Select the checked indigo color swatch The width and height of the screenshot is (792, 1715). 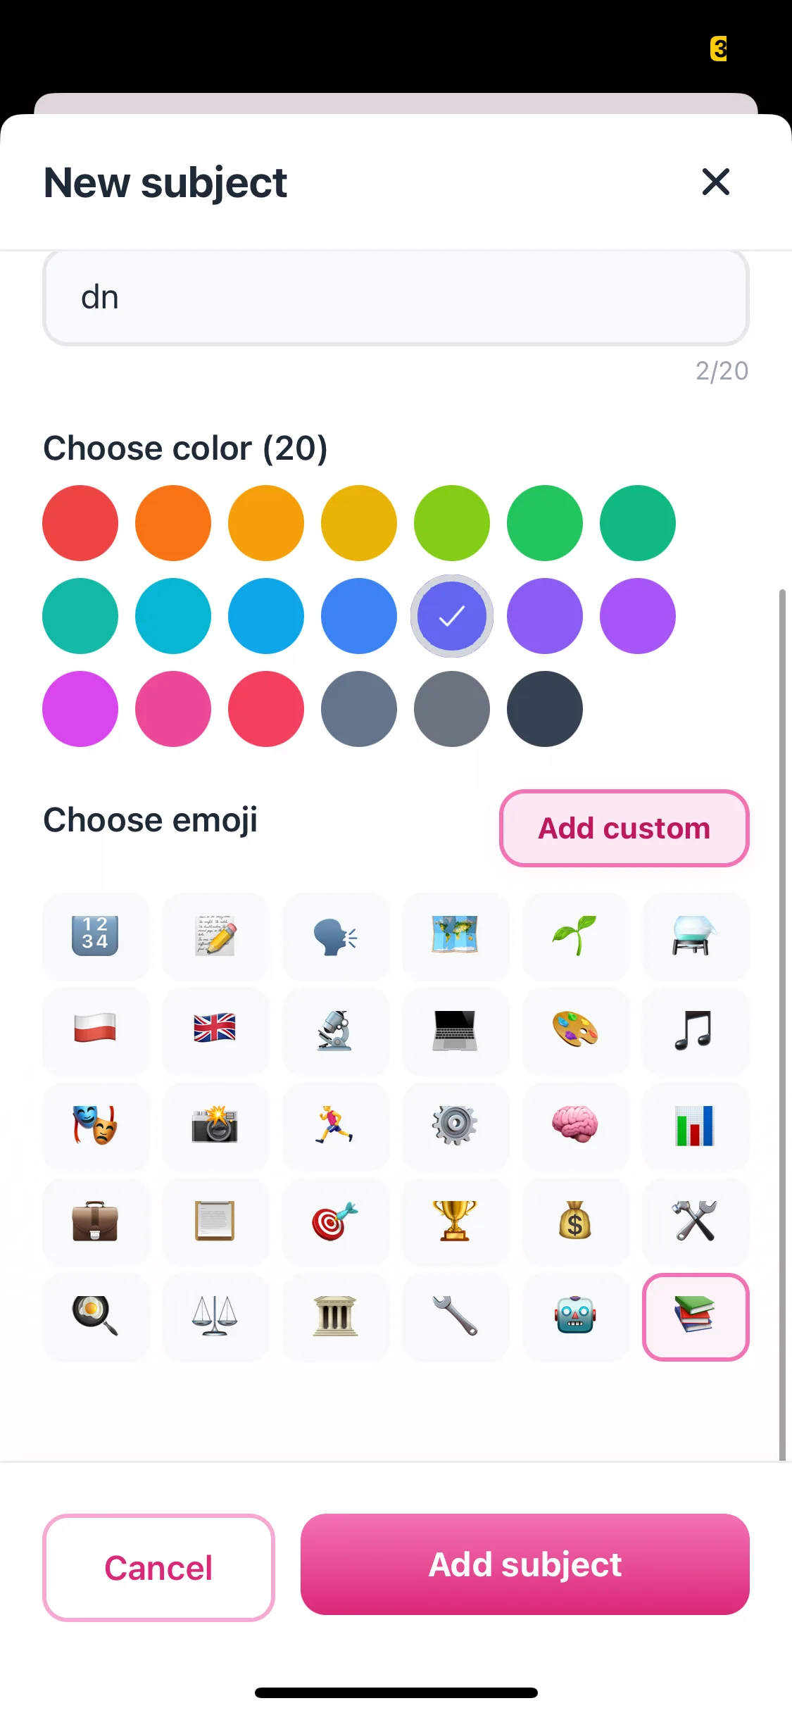tap(452, 616)
